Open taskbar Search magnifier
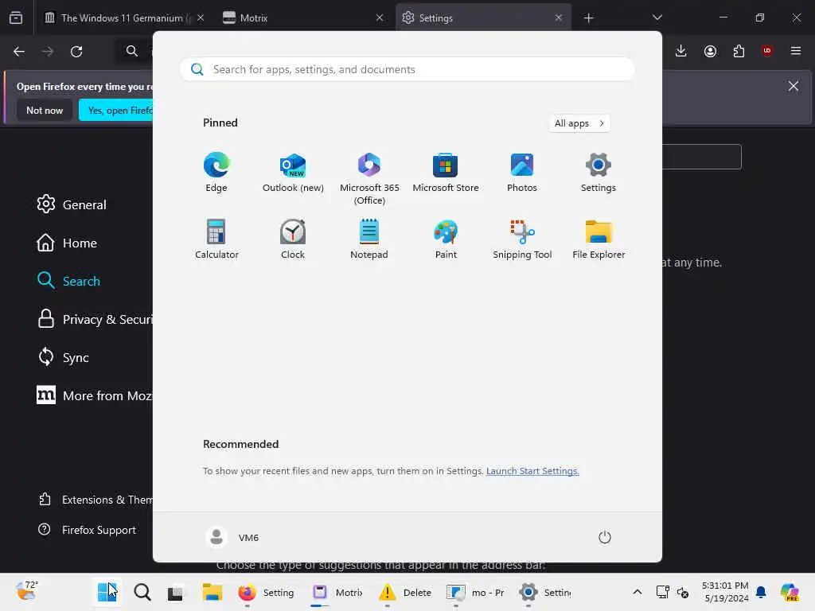The image size is (815, 611). click(x=142, y=592)
